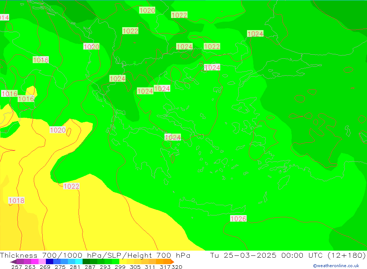Click the 1020 label on the yellow region
This screenshot has width=367, height=269.
point(58,130)
